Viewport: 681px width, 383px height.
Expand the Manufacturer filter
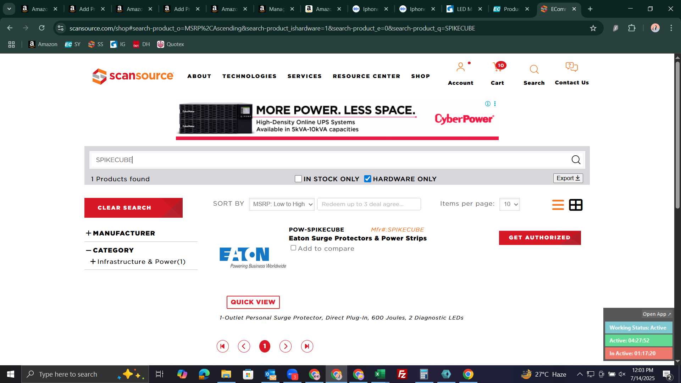[x=121, y=233]
